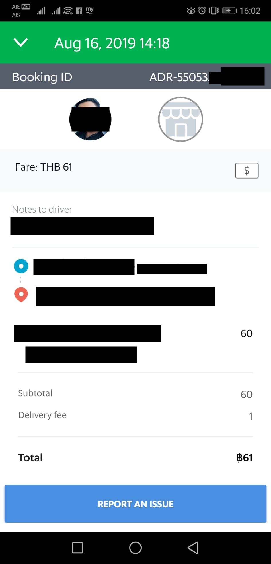Image resolution: width=271 pixels, height=564 pixels.
Task: Collapse booking details with the down chevron
Action: [x=21, y=43]
